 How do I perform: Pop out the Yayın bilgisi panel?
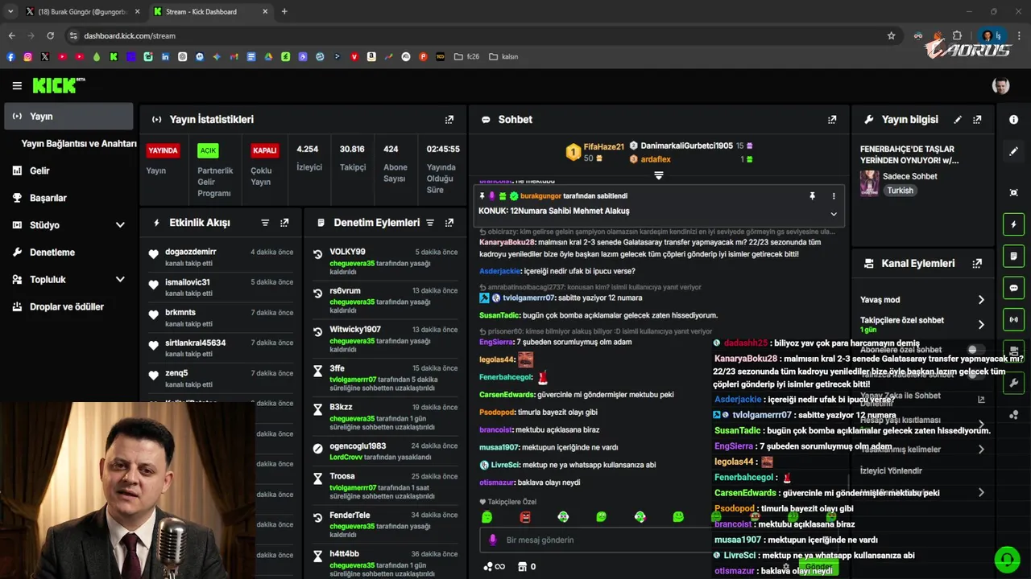pyautogui.click(x=977, y=120)
